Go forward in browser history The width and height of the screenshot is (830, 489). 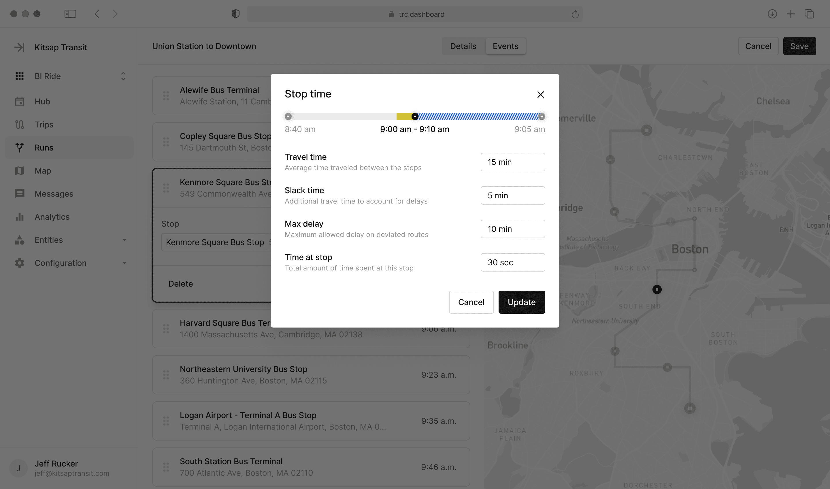pyautogui.click(x=115, y=14)
